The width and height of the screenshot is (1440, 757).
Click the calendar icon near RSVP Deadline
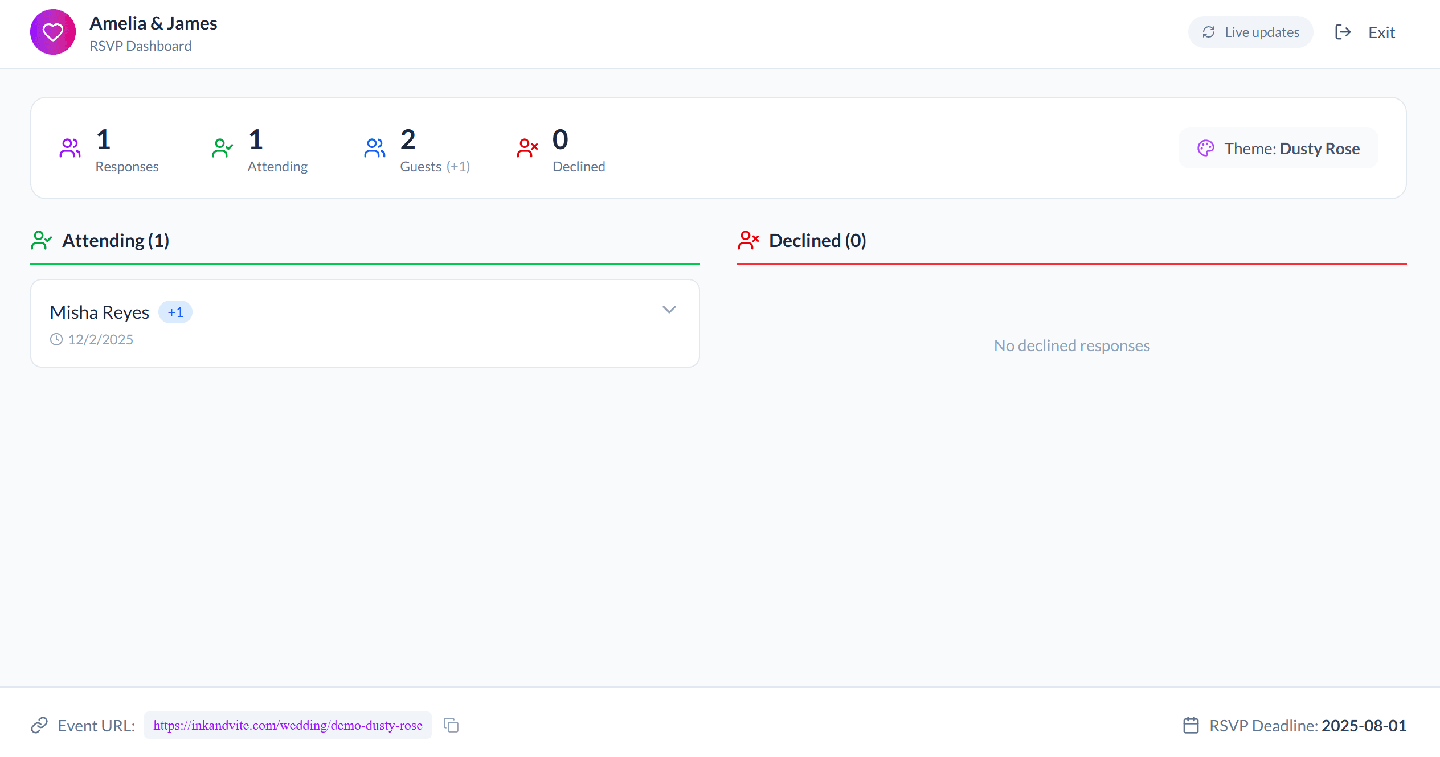pyautogui.click(x=1191, y=725)
